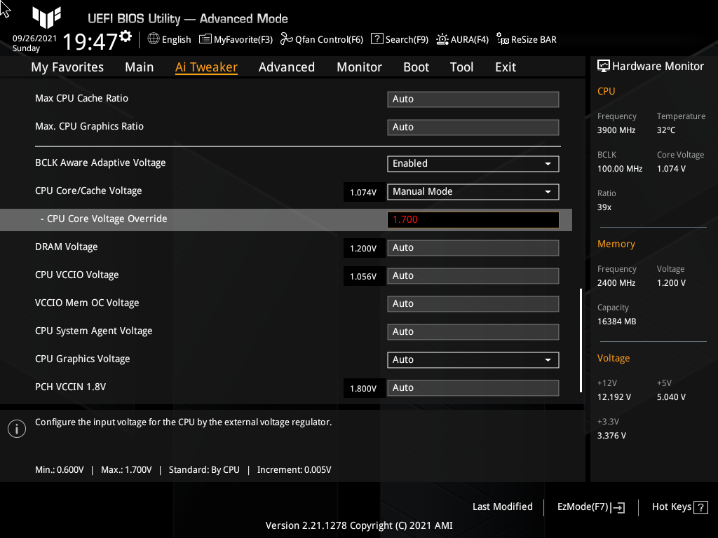
Task: Select the Exit tab
Action: tap(505, 67)
